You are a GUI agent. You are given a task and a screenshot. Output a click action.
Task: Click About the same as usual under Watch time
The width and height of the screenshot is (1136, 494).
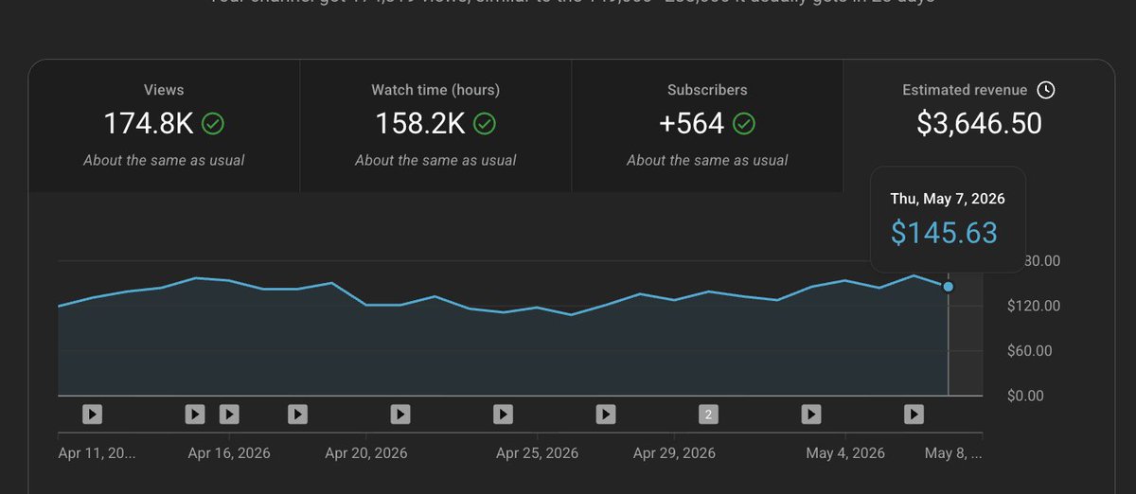pos(435,160)
